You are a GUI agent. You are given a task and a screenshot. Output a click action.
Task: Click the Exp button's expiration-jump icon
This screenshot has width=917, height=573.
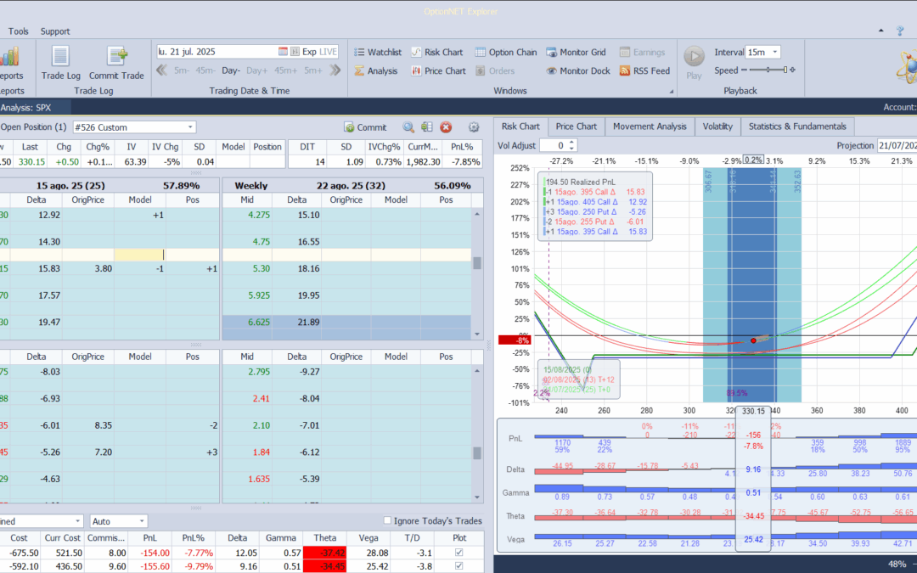coord(295,52)
